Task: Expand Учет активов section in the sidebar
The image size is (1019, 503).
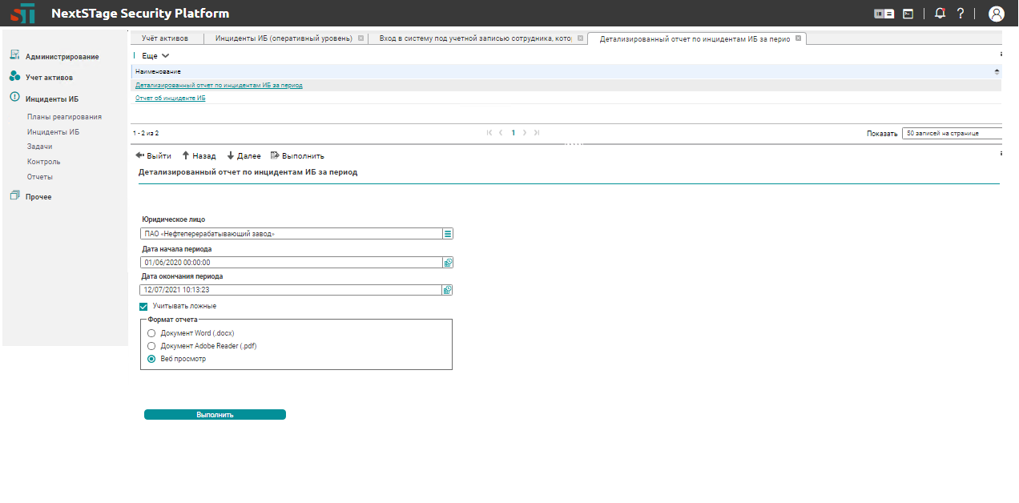Action: (49, 78)
